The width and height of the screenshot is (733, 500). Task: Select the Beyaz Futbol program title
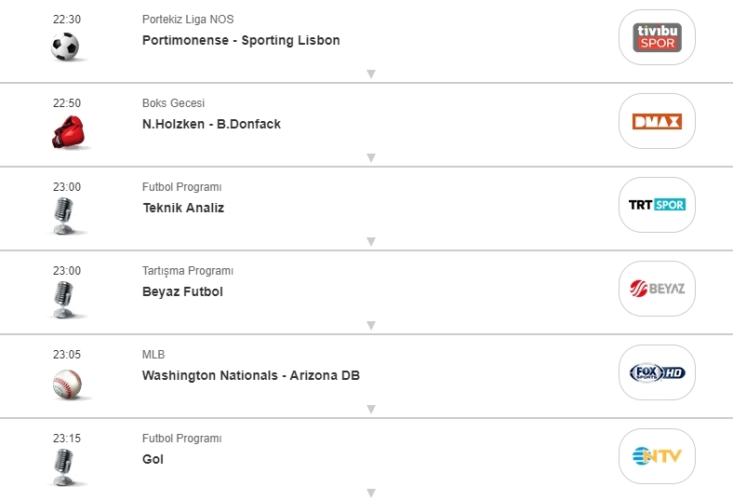182,291
